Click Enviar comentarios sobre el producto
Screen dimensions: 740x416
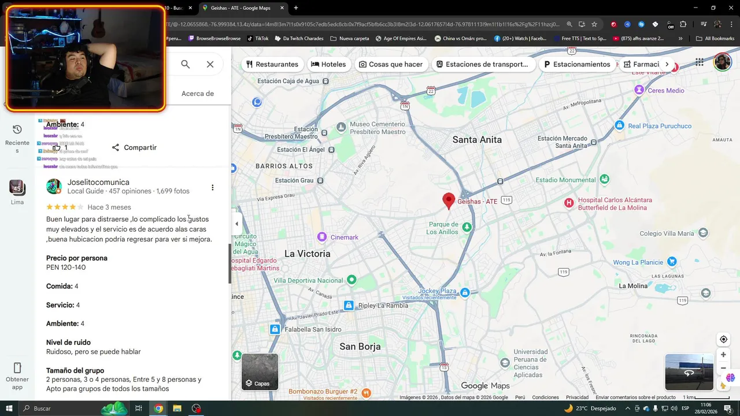[x=635, y=398]
